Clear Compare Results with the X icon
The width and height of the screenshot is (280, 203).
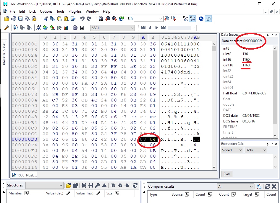coord(274,186)
